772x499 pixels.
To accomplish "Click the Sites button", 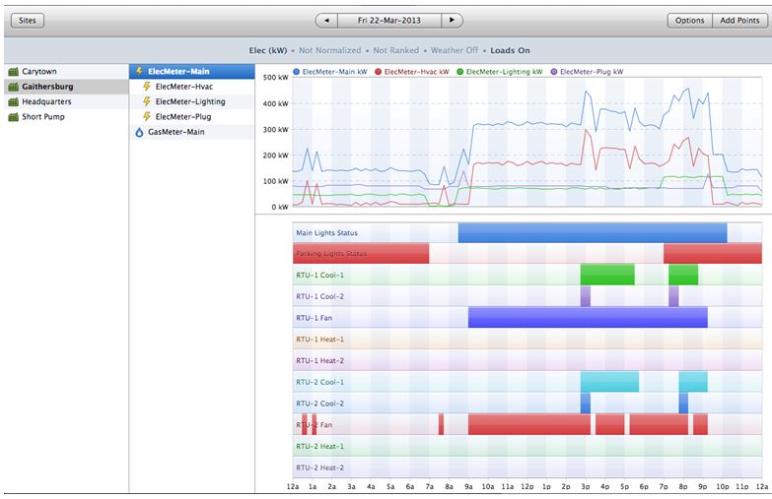I will [x=28, y=21].
